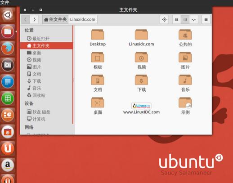This screenshot has height=183, width=233.
Task: Select 主文件夹 in the sidebar
Action: tap(46, 45)
